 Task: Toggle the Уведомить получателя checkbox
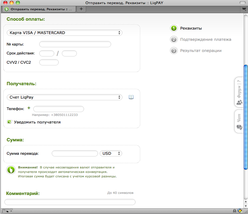(x=10, y=122)
